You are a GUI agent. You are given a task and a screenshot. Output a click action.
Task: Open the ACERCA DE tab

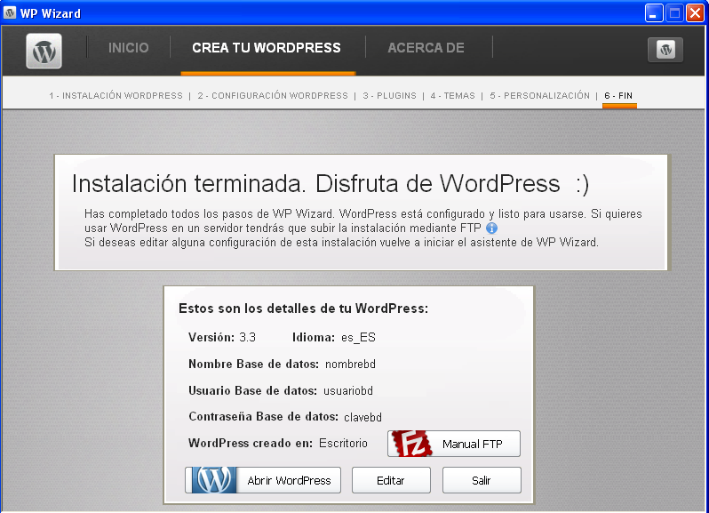click(426, 47)
